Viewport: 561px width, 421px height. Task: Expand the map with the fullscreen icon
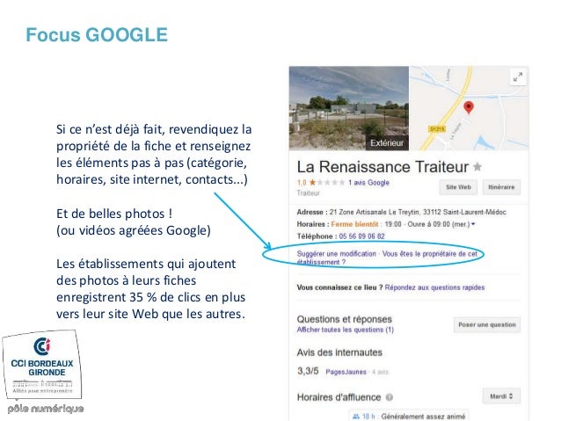(x=518, y=76)
